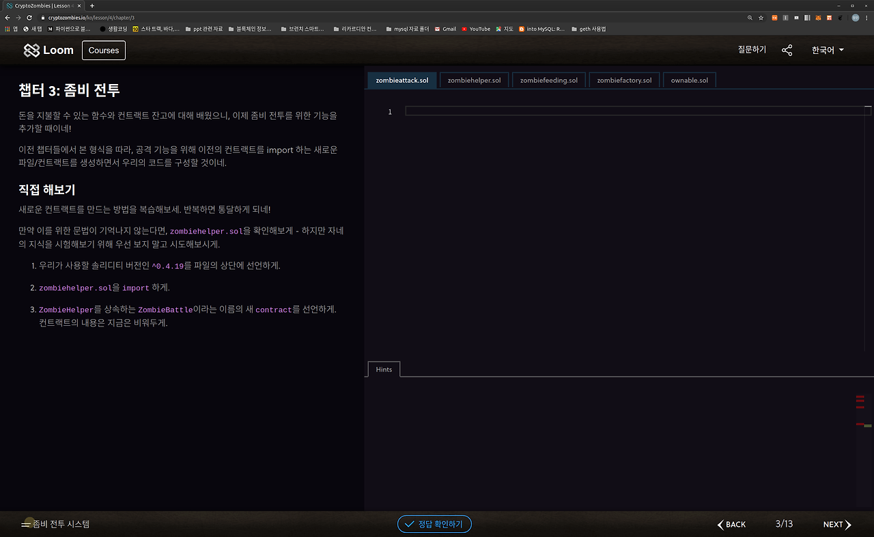The height and width of the screenshot is (537, 874).
Task: Go to previous chapter with BACK
Action: tap(731, 525)
